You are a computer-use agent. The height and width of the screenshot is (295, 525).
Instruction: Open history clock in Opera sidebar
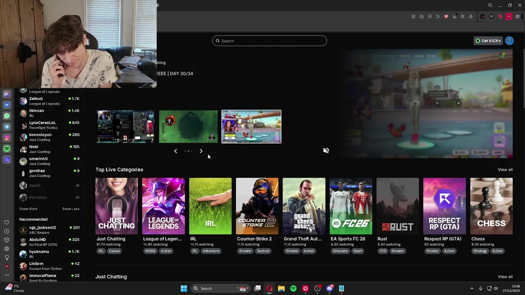pos(7,231)
